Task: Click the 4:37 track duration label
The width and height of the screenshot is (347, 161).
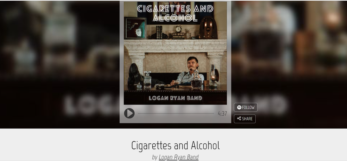Action: tap(222, 114)
